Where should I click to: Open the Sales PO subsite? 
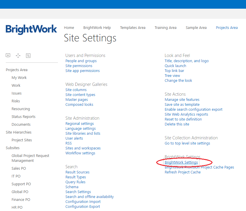(x=19, y=169)
